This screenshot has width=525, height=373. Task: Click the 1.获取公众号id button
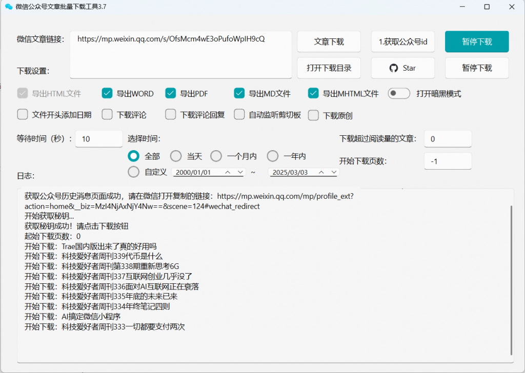[403, 42]
